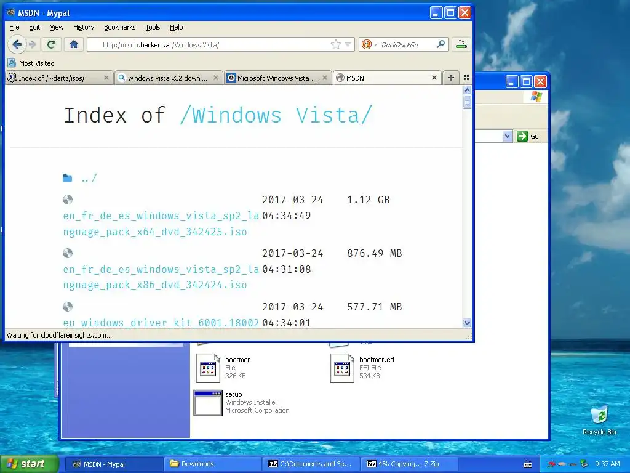Click the disc icon for x64 language pack
This screenshot has height=473, width=630.
coord(68,200)
